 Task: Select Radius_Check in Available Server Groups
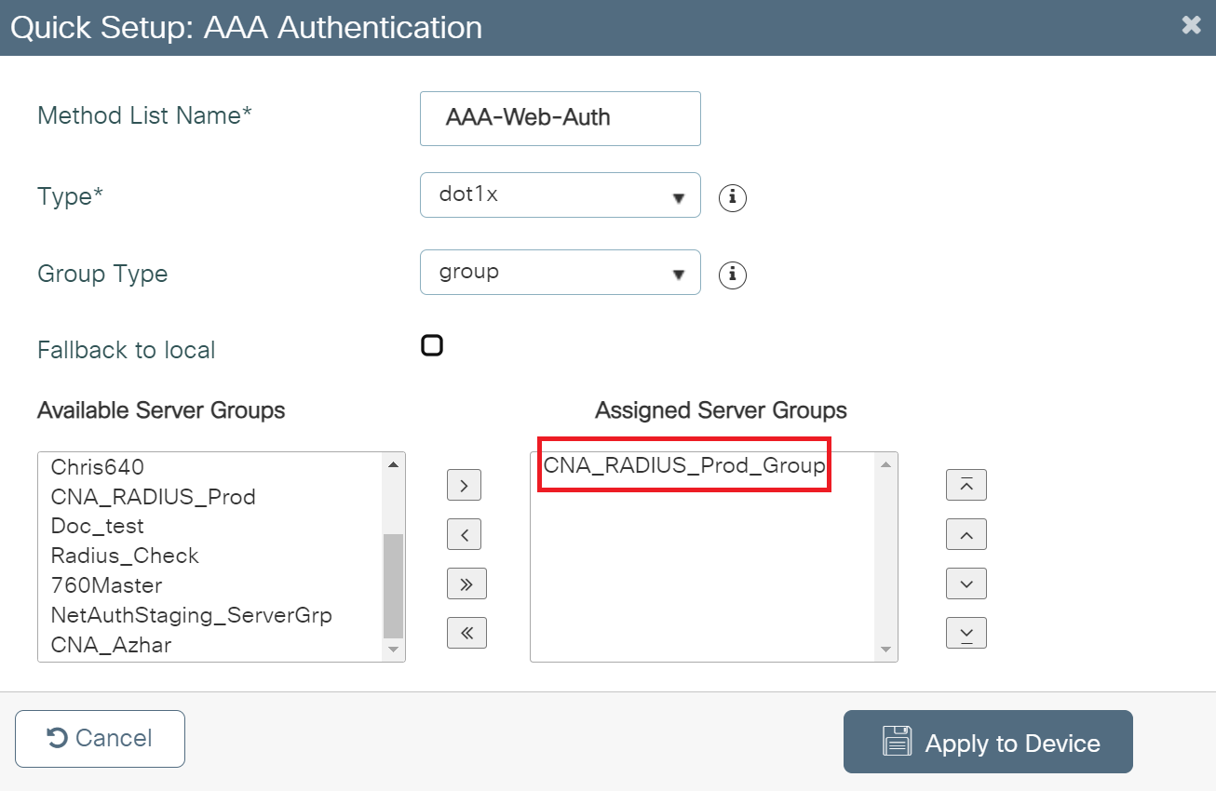pyautogui.click(x=125, y=556)
